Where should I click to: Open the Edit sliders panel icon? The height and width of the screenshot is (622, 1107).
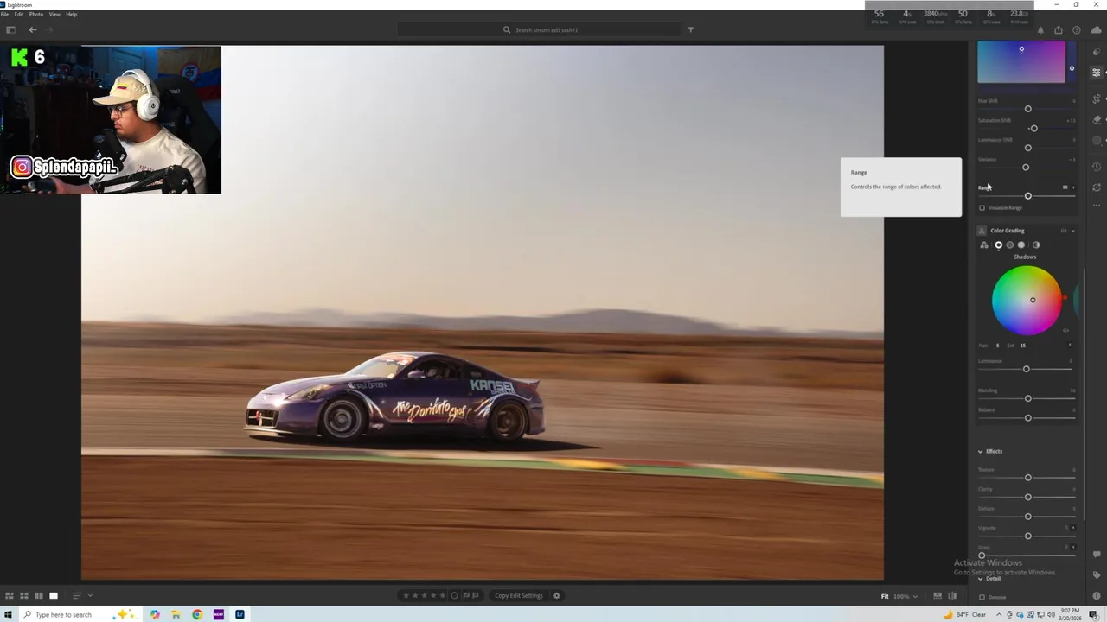pos(1097,73)
